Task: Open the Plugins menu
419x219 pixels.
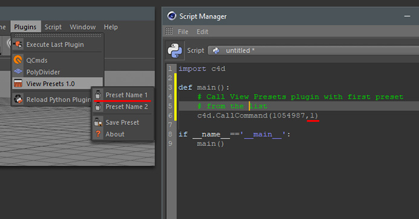Action: (25, 27)
